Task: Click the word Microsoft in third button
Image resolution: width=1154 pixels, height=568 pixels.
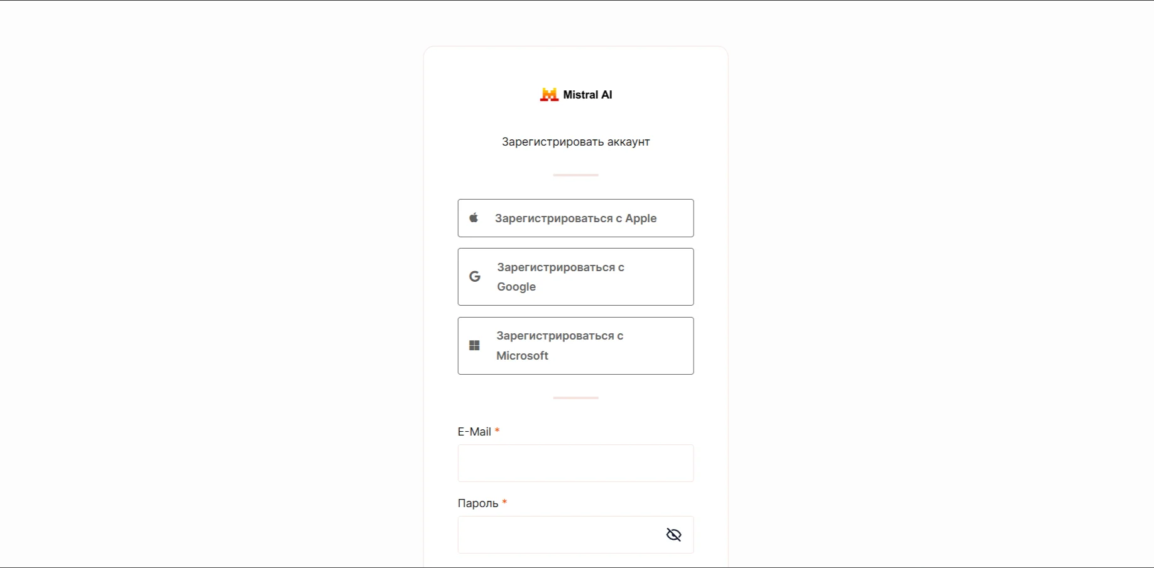Action: point(522,356)
